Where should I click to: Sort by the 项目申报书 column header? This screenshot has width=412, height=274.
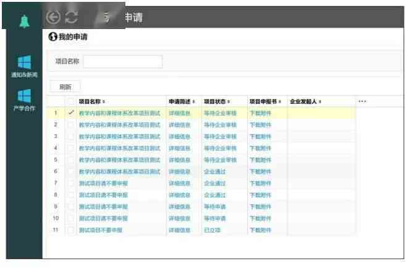(x=265, y=101)
